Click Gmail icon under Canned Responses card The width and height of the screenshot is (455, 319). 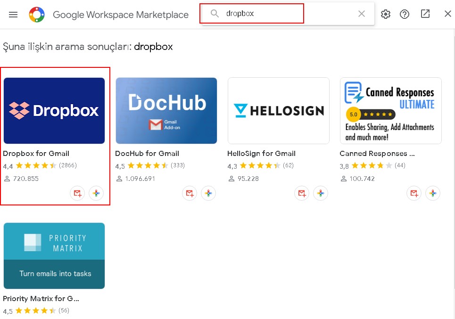coord(414,193)
